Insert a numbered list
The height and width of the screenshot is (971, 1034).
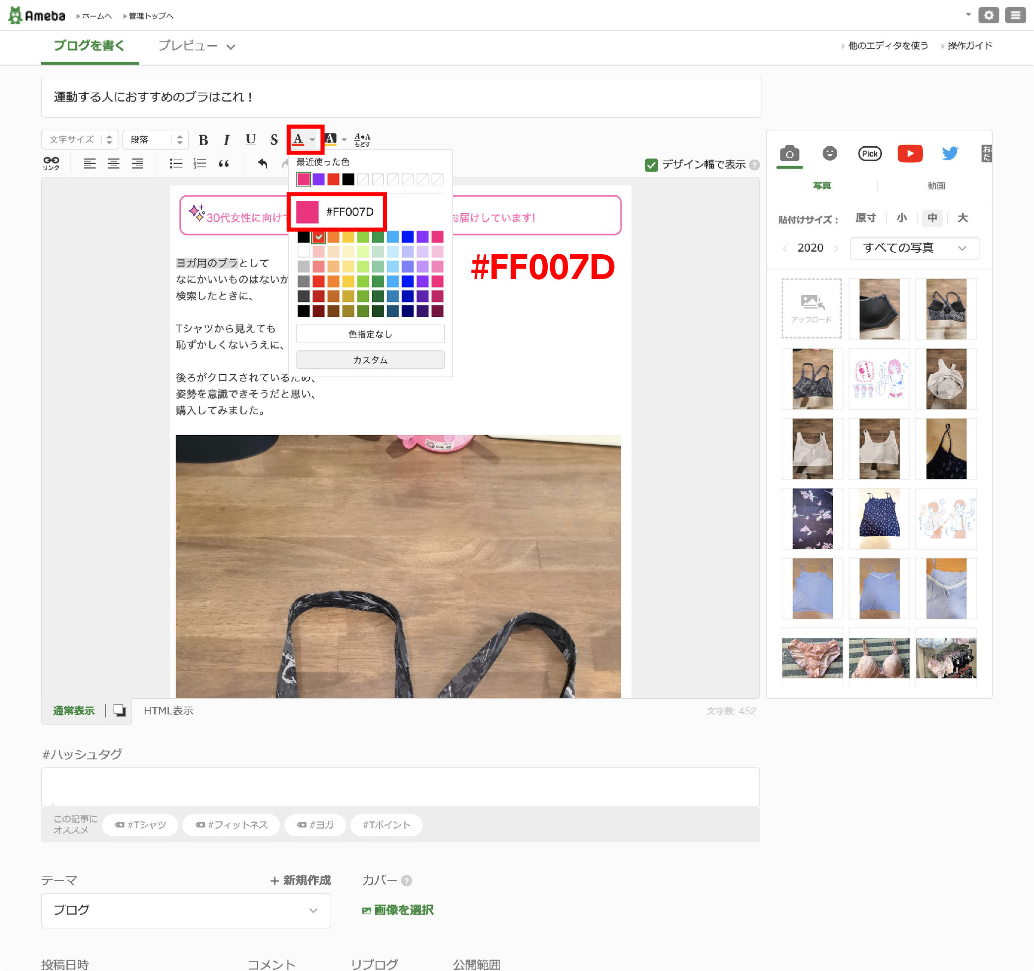(x=200, y=163)
